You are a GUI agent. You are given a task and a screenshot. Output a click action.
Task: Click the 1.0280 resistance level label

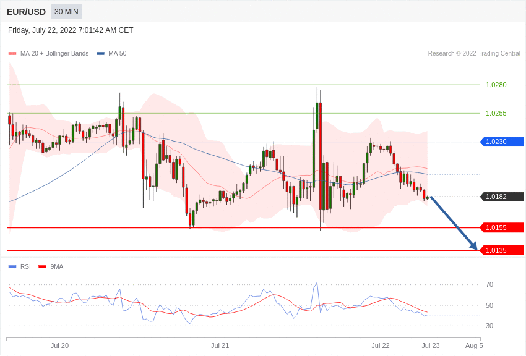coord(496,85)
